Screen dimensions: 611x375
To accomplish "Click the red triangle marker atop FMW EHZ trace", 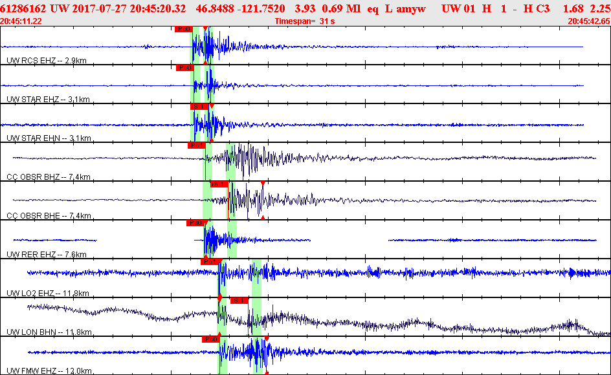I will tap(267, 339).
